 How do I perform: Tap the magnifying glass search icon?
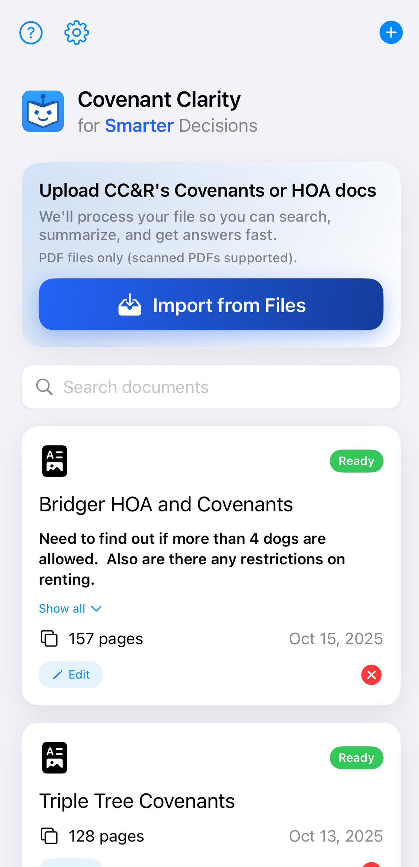pyautogui.click(x=44, y=387)
